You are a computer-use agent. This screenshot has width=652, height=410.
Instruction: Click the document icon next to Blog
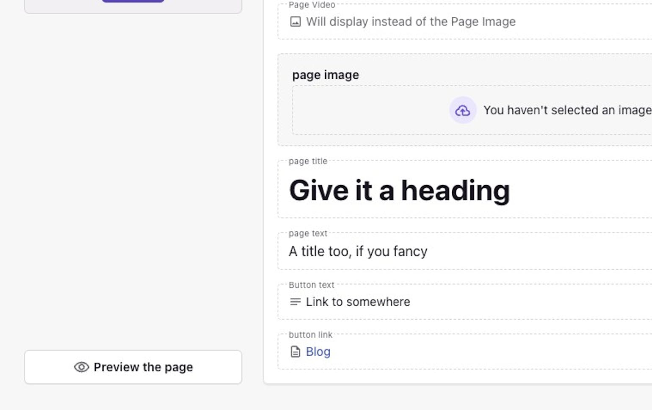pyautogui.click(x=295, y=352)
